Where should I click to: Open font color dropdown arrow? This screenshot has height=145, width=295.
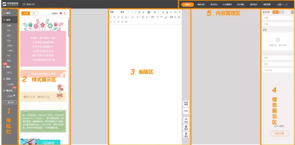(146, 12)
